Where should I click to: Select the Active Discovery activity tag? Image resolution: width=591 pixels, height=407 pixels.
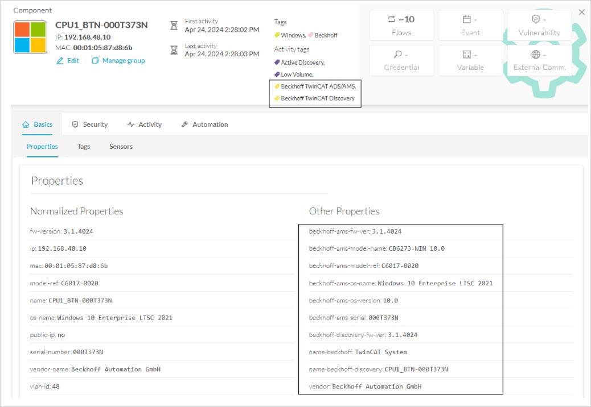pos(303,63)
